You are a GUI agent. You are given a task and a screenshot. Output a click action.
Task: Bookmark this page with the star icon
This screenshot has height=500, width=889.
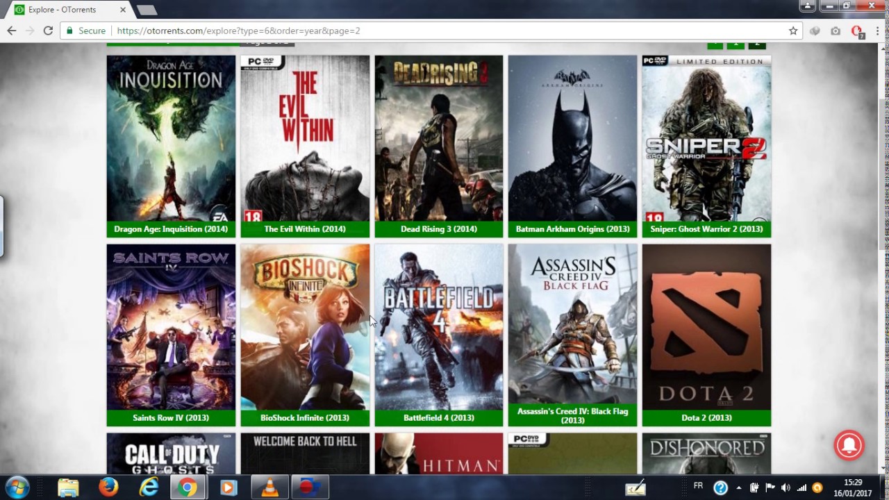click(x=793, y=31)
